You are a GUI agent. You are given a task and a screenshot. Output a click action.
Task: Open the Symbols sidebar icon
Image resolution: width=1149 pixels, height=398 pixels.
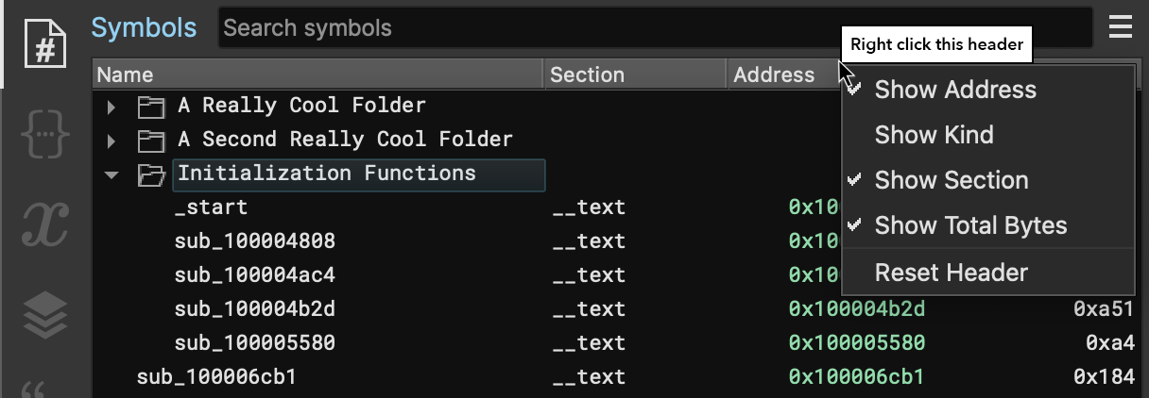(x=45, y=45)
